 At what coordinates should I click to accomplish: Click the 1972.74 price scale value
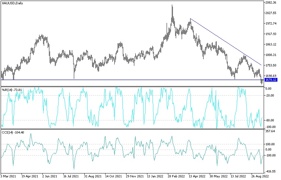click(x=271, y=24)
